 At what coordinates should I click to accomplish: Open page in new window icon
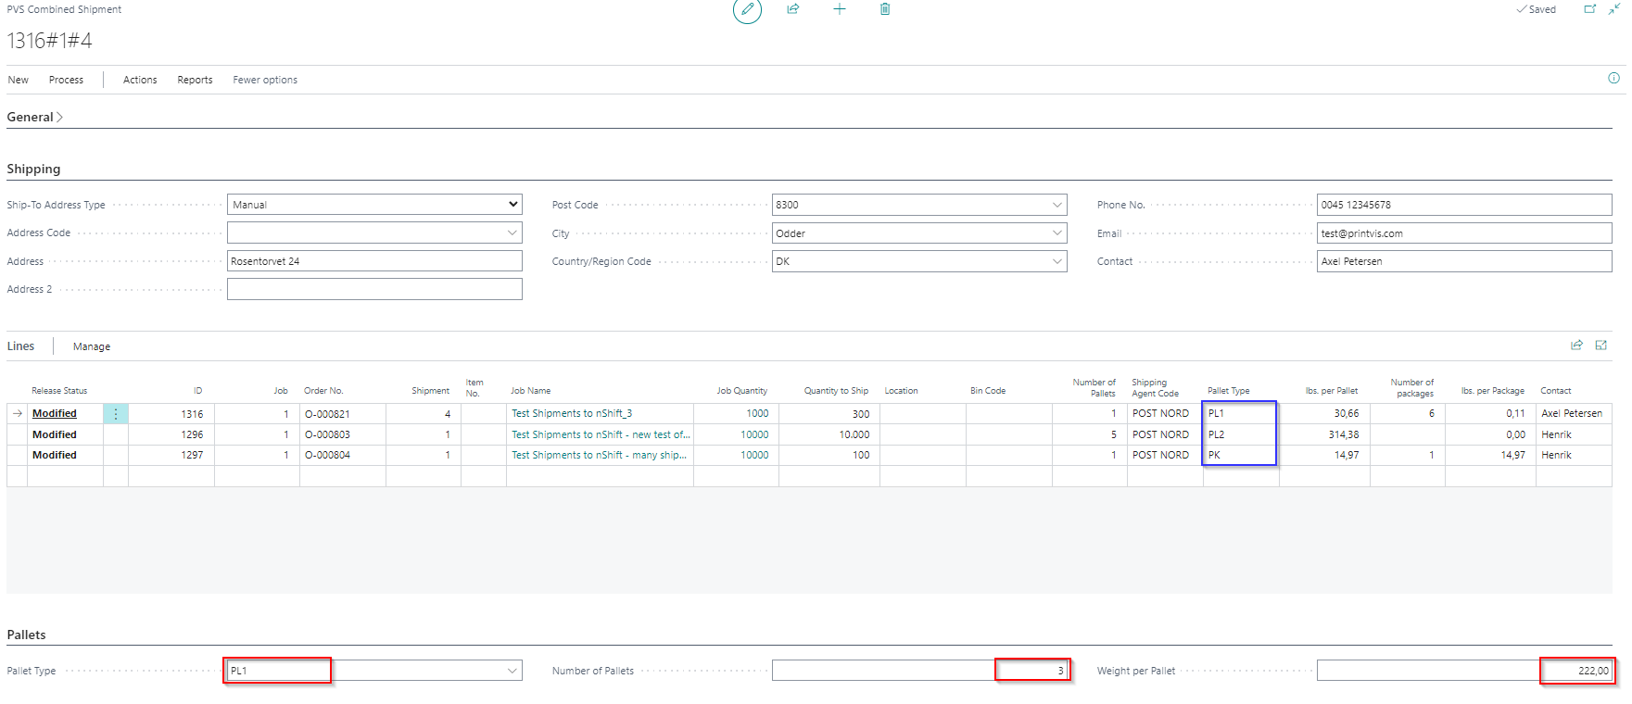1590,9
